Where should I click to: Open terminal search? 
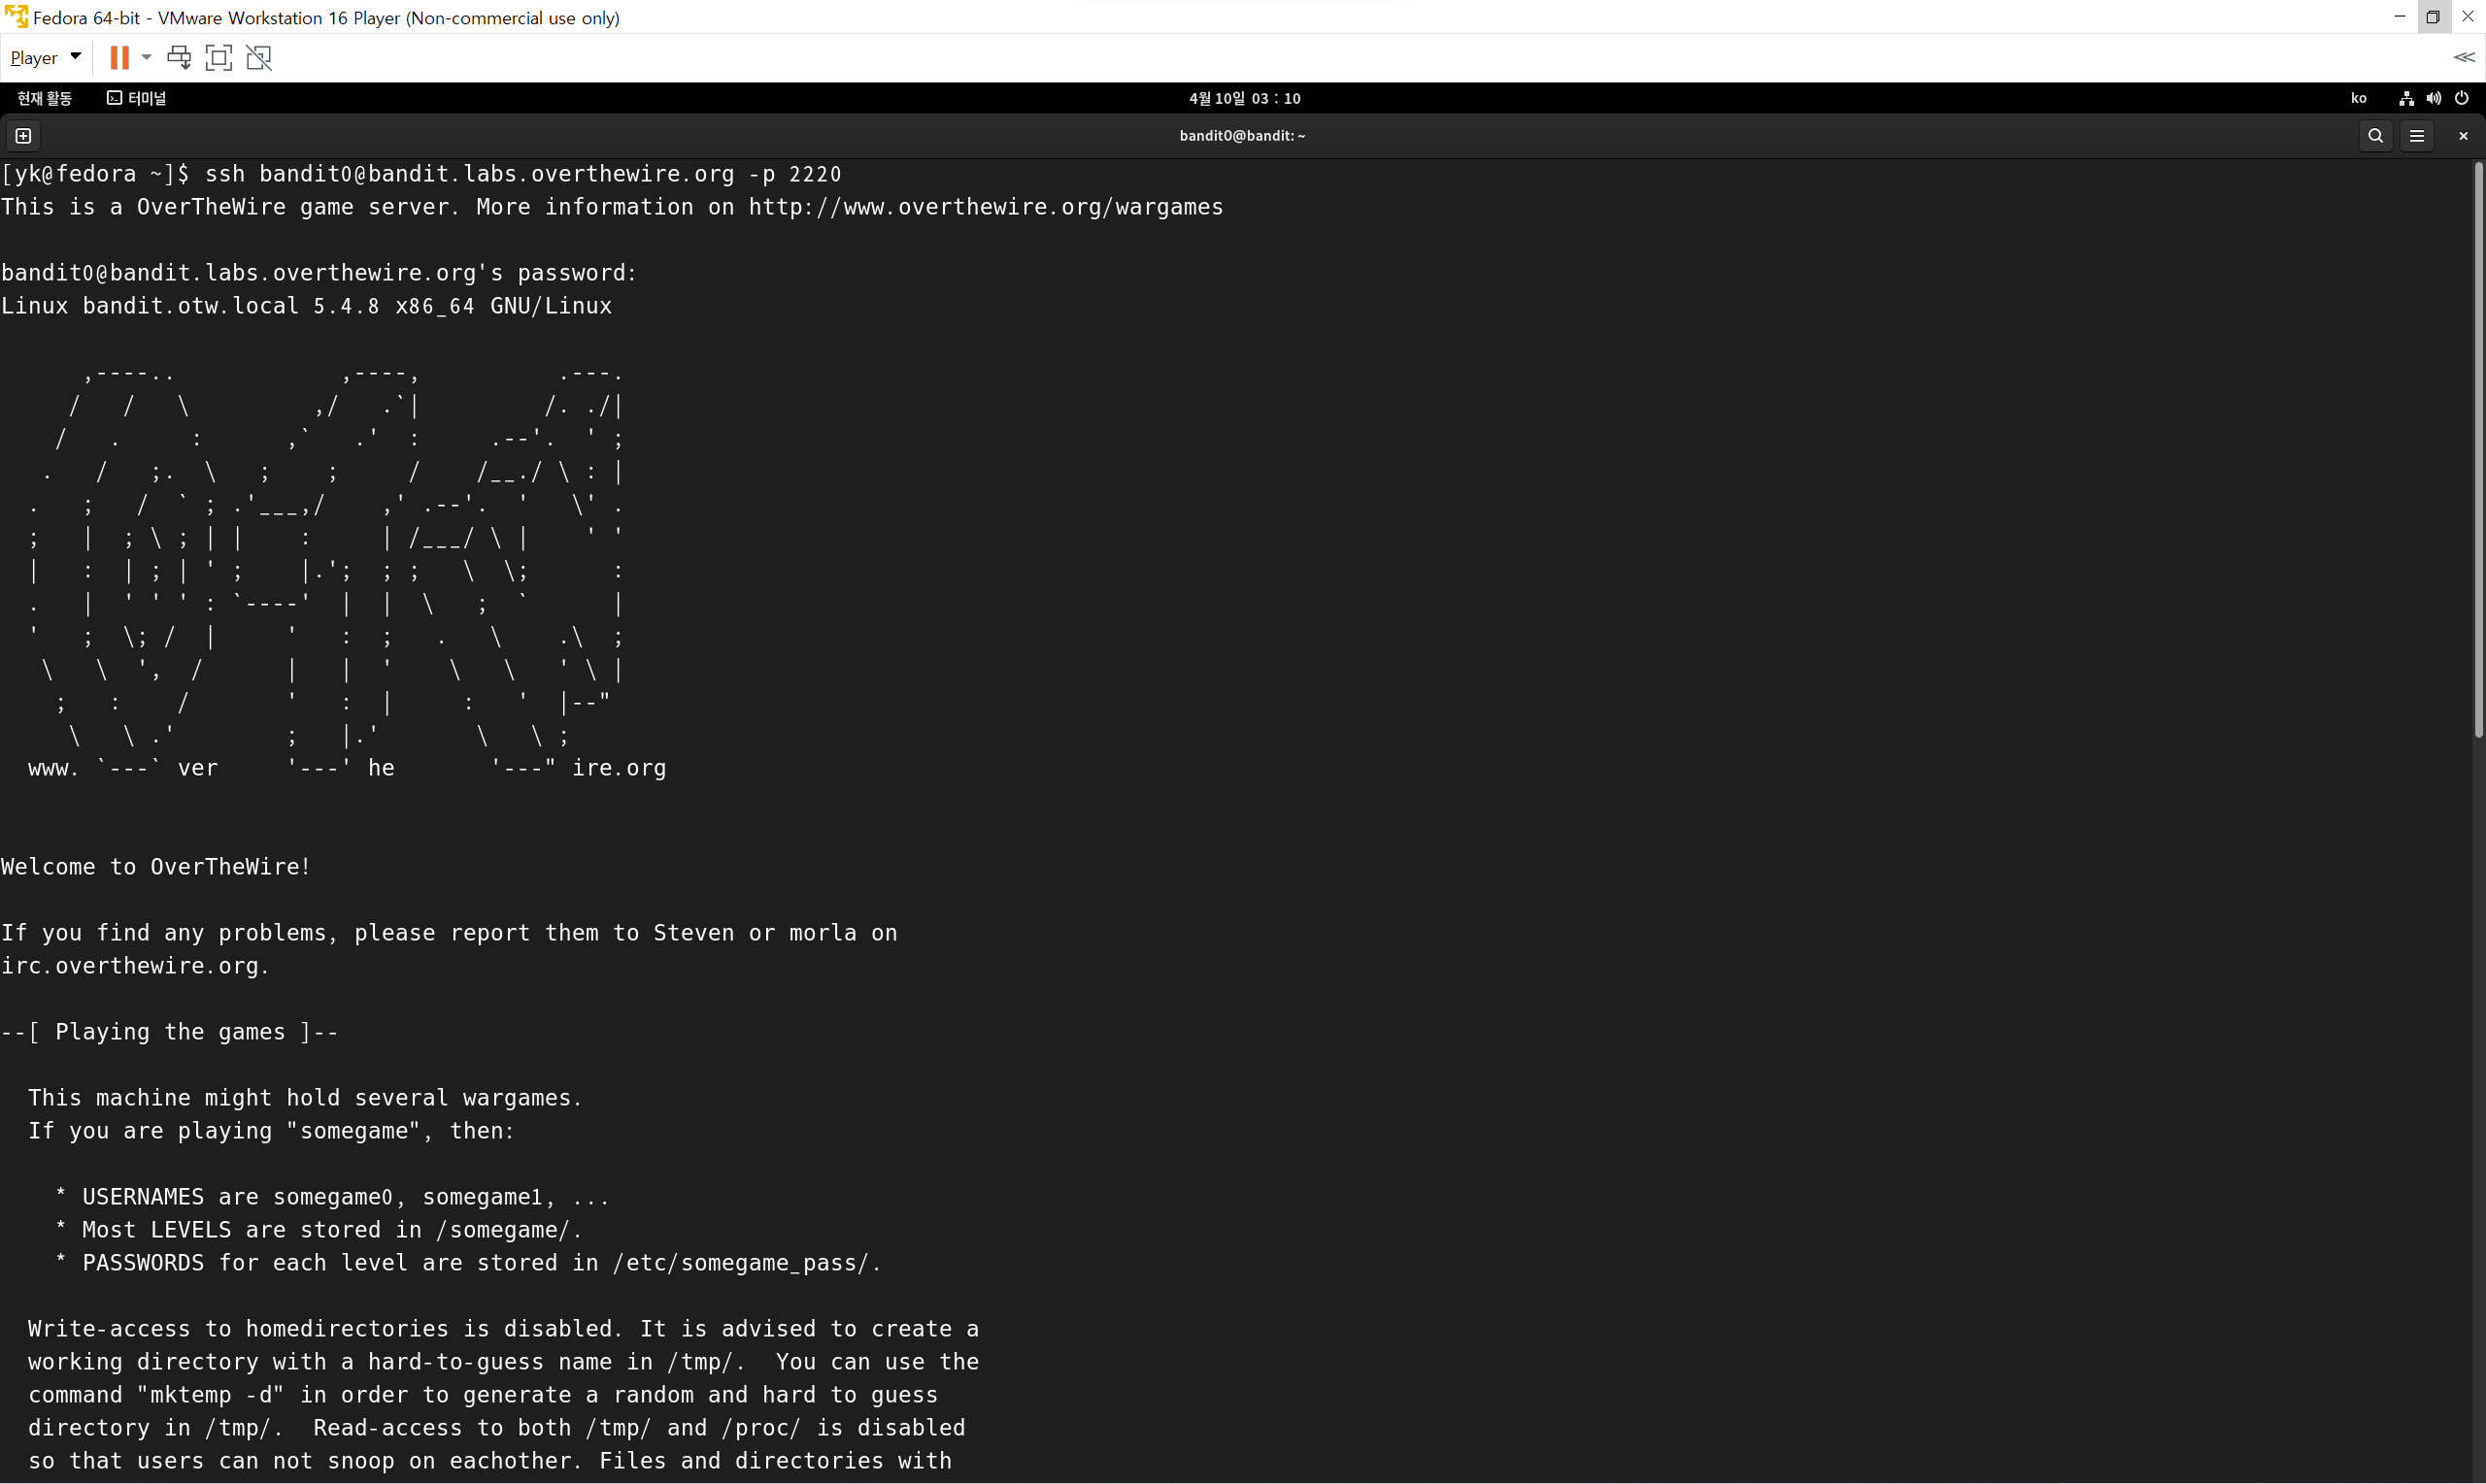[2375, 136]
